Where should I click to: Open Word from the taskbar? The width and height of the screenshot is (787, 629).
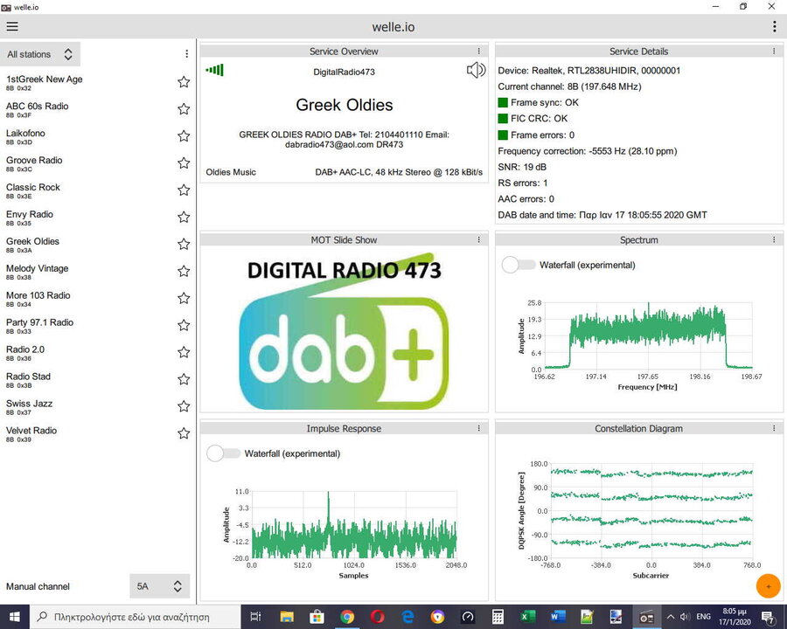[558, 617]
